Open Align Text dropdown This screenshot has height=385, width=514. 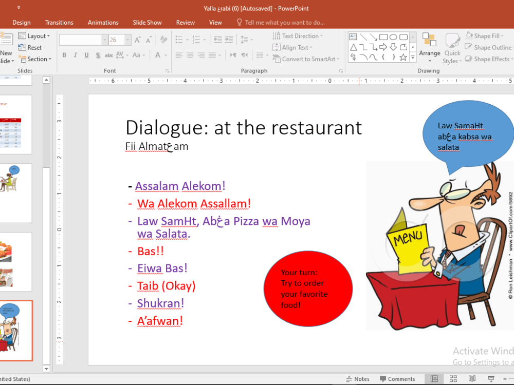coord(292,47)
